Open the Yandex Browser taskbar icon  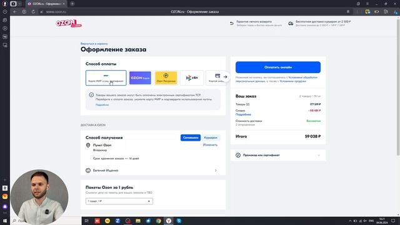pyautogui.click(x=169, y=221)
